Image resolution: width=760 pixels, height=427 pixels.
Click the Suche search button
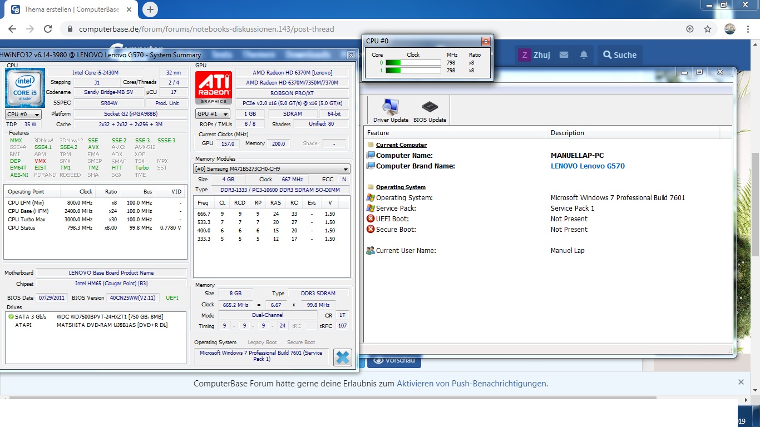[619, 54]
